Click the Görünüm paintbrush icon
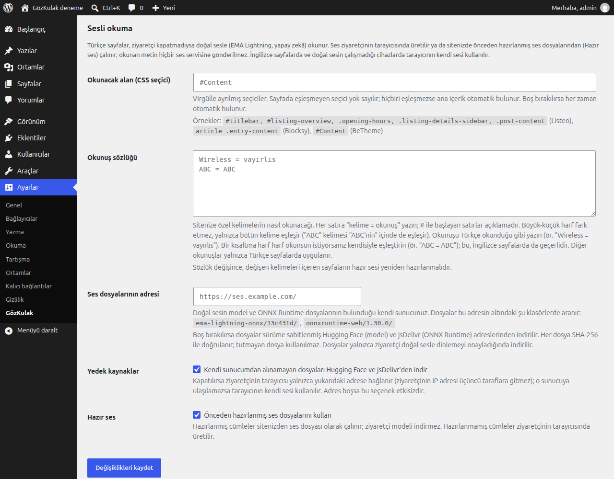The image size is (614, 479). pos(9,122)
